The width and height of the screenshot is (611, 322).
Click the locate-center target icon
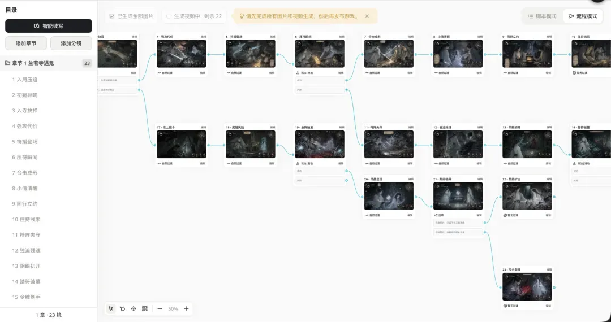[x=134, y=309]
